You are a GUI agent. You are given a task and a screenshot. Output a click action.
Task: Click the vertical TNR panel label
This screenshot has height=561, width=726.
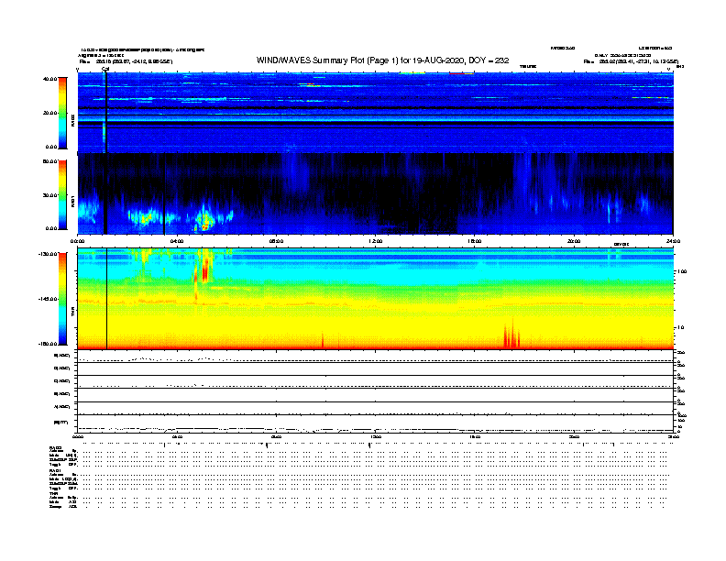(72, 312)
